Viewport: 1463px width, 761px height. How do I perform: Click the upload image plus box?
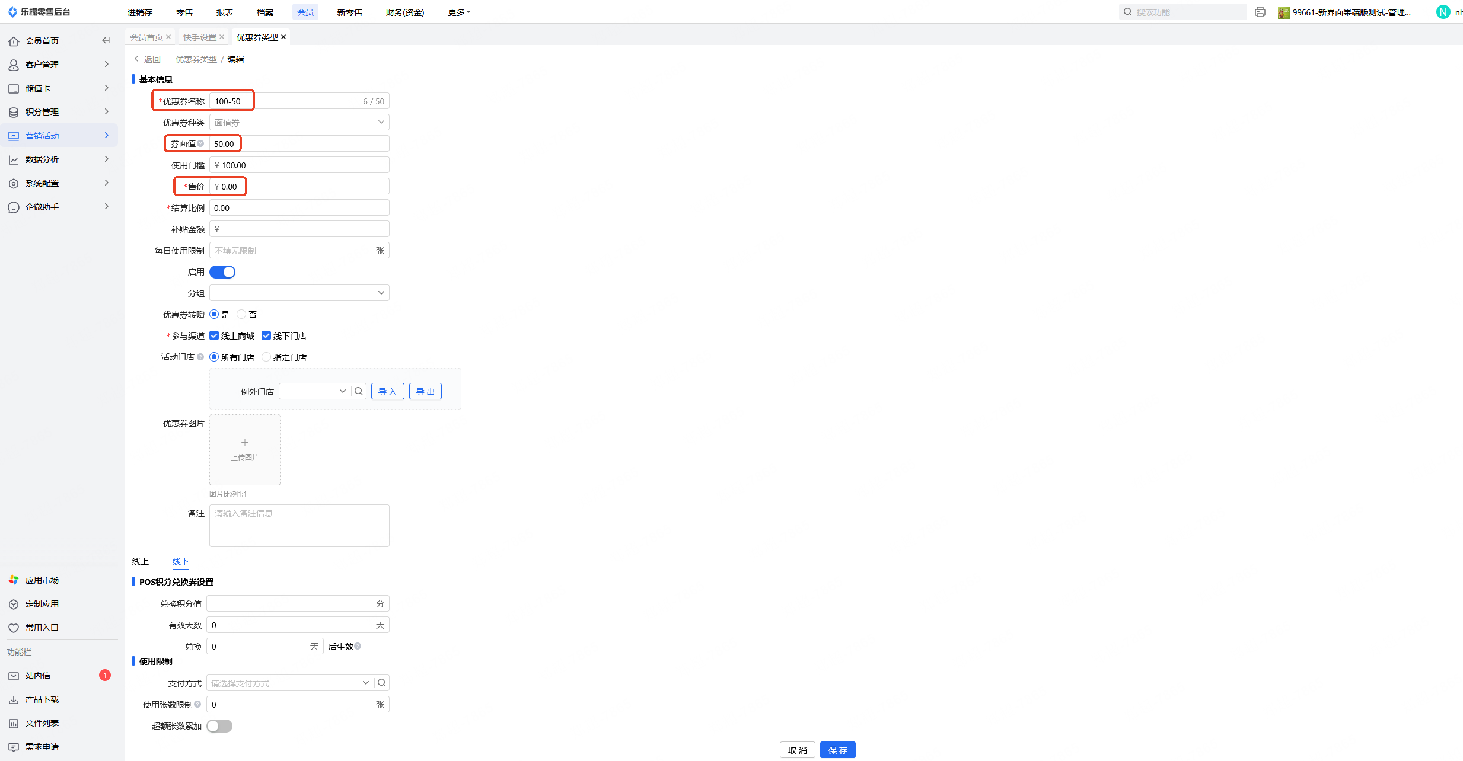tap(244, 449)
